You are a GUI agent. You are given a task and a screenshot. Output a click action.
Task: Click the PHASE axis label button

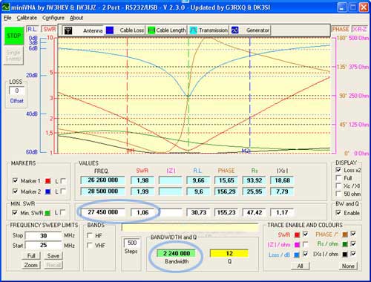[341, 29]
